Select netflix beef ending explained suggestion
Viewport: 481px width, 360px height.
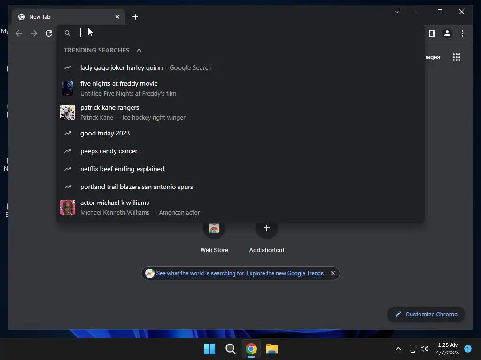pos(240,169)
